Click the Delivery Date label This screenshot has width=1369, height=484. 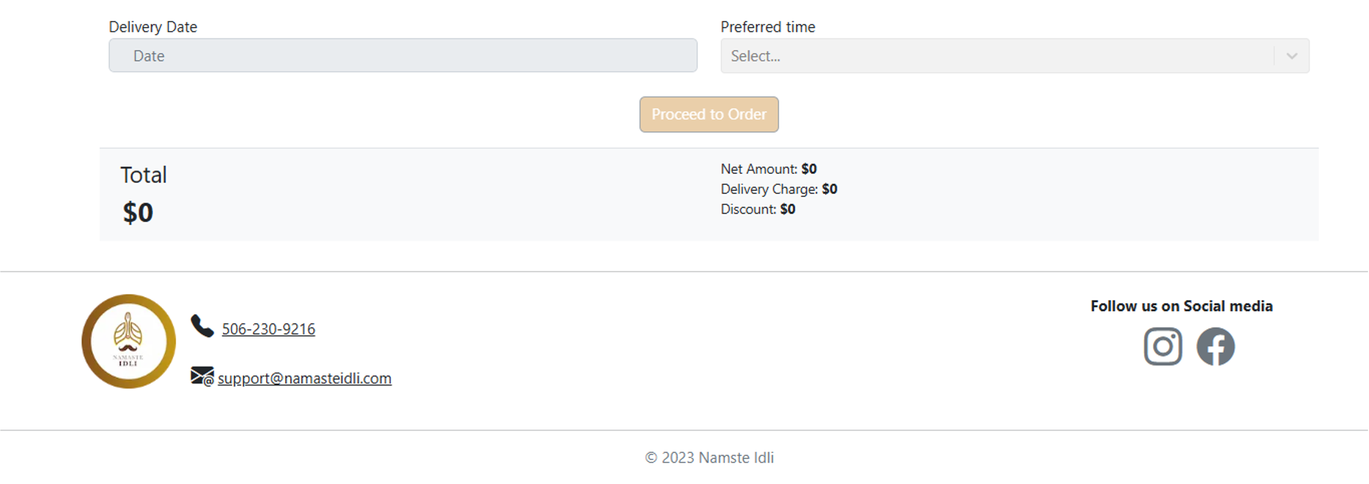click(153, 26)
